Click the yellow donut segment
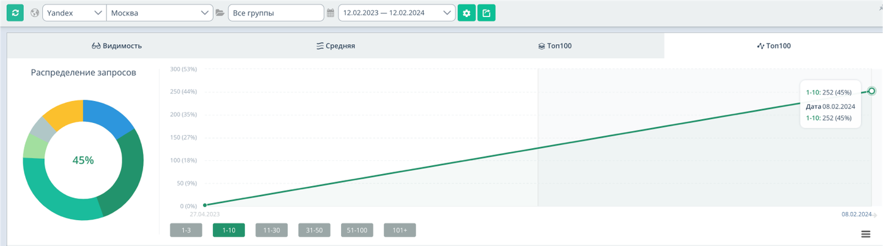883x246 pixels. pos(64,112)
